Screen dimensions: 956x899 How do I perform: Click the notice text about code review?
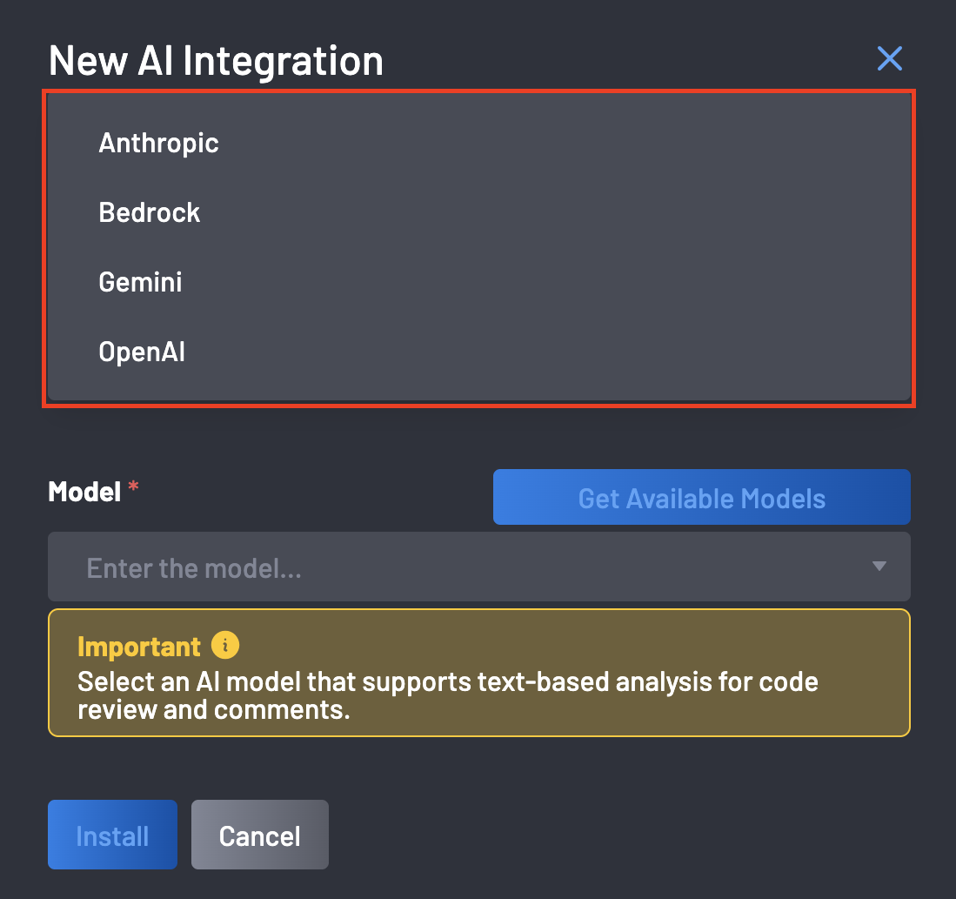pyautogui.click(x=447, y=695)
